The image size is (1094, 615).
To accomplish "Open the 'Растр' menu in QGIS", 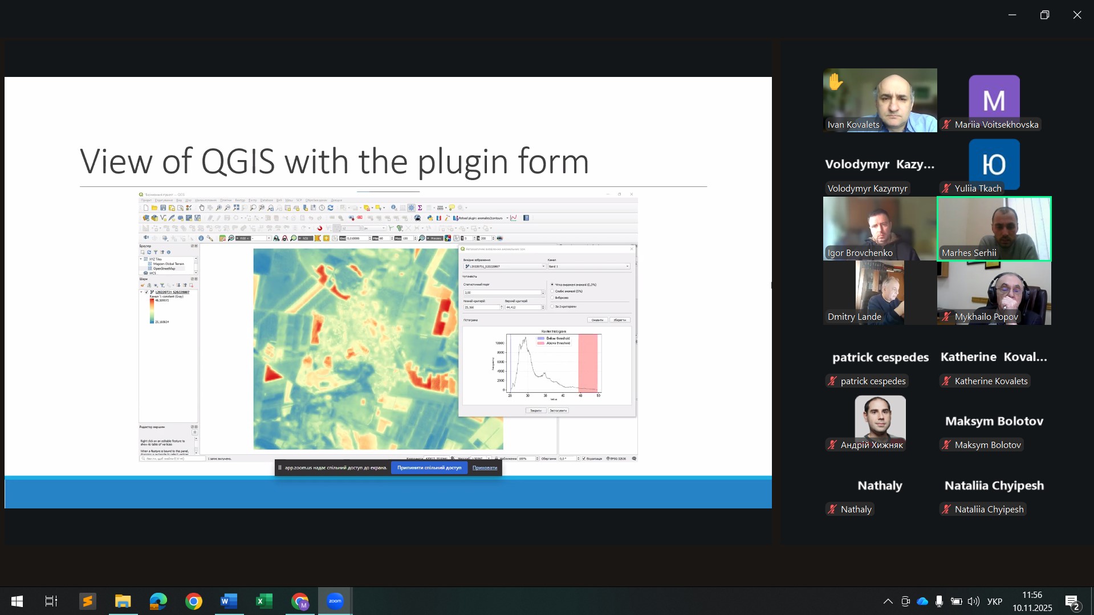I will click(253, 200).
